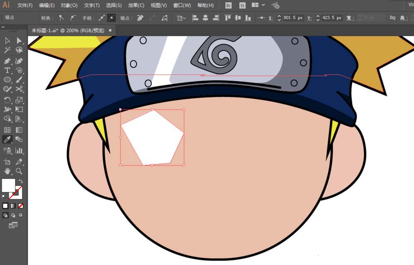This screenshot has width=414, height=265.
Task: Select the Free Transform tool
Action: [19, 109]
